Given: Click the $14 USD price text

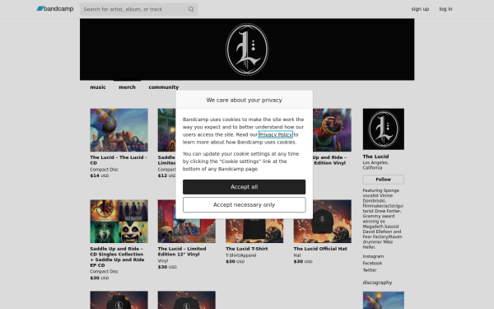Looking at the screenshot, I should click(100, 176).
